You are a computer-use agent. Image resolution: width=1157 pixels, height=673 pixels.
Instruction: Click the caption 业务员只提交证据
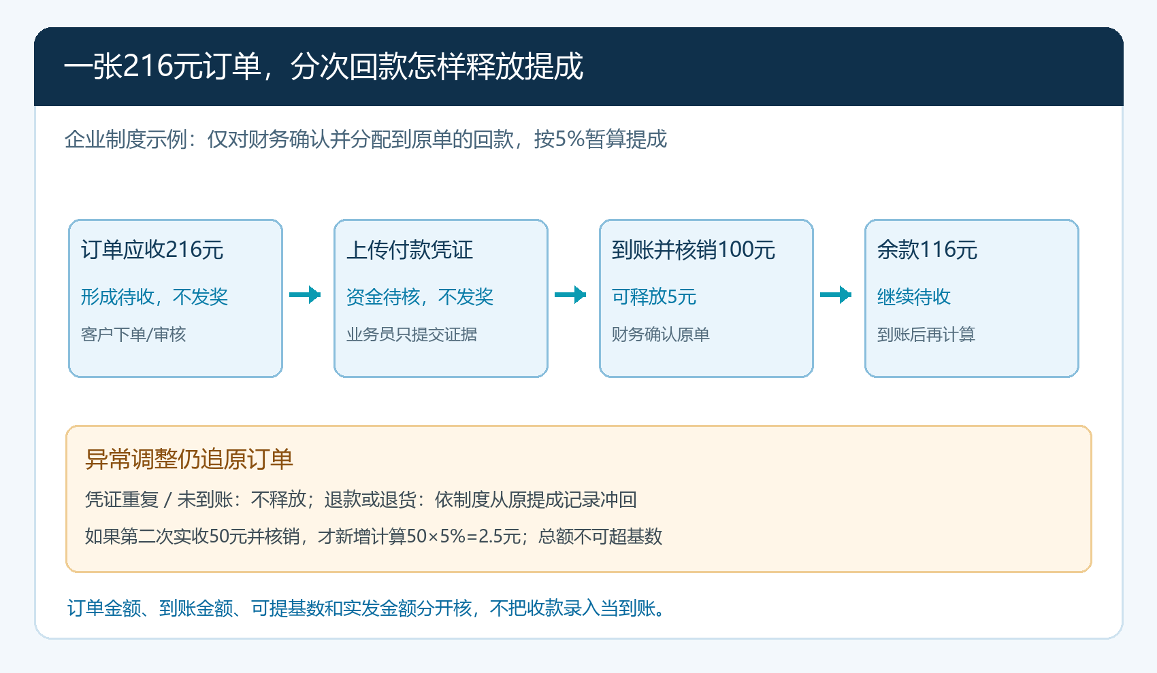pos(412,334)
